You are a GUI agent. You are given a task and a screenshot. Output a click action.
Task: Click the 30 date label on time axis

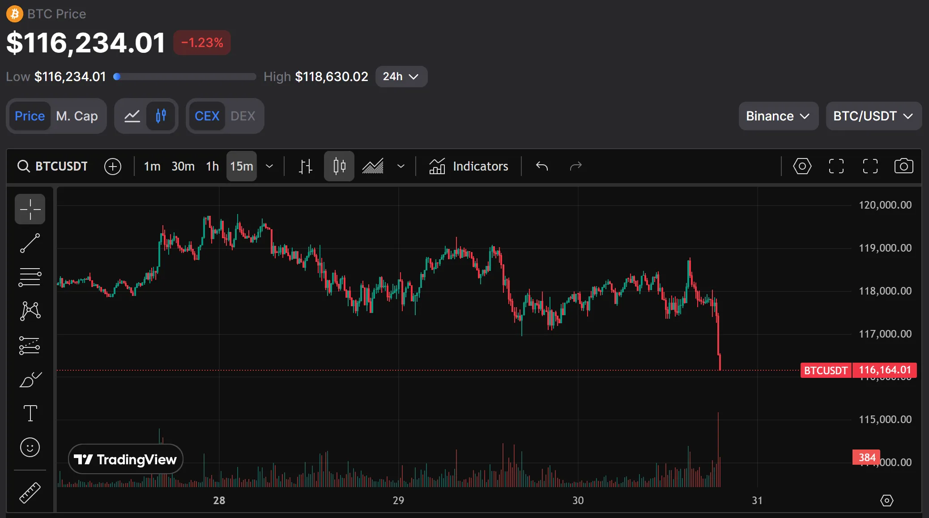click(578, 500)
